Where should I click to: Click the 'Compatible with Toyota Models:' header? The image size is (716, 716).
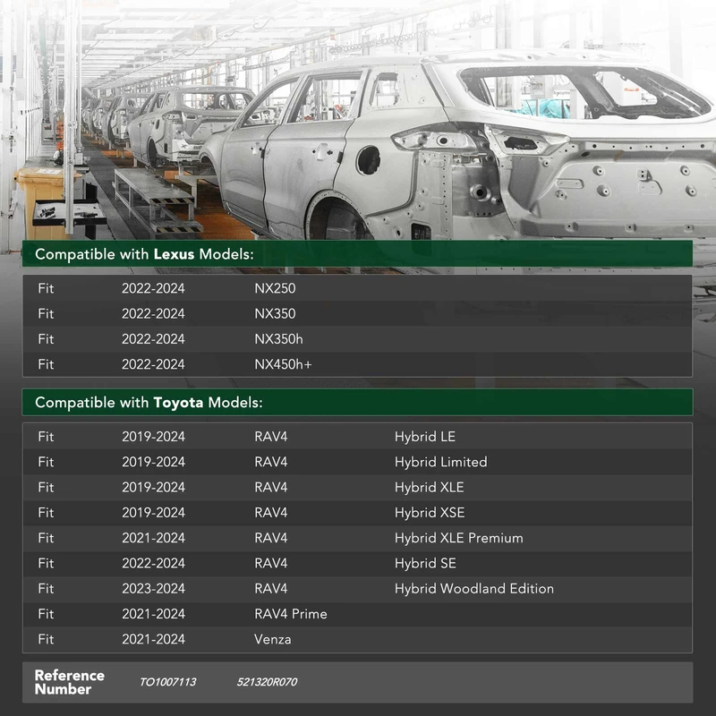pyautogui.click(x=357, y=402)
